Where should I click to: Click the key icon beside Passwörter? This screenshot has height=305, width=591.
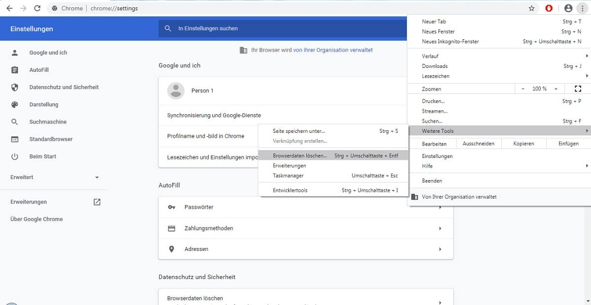[x=171, y=207]
